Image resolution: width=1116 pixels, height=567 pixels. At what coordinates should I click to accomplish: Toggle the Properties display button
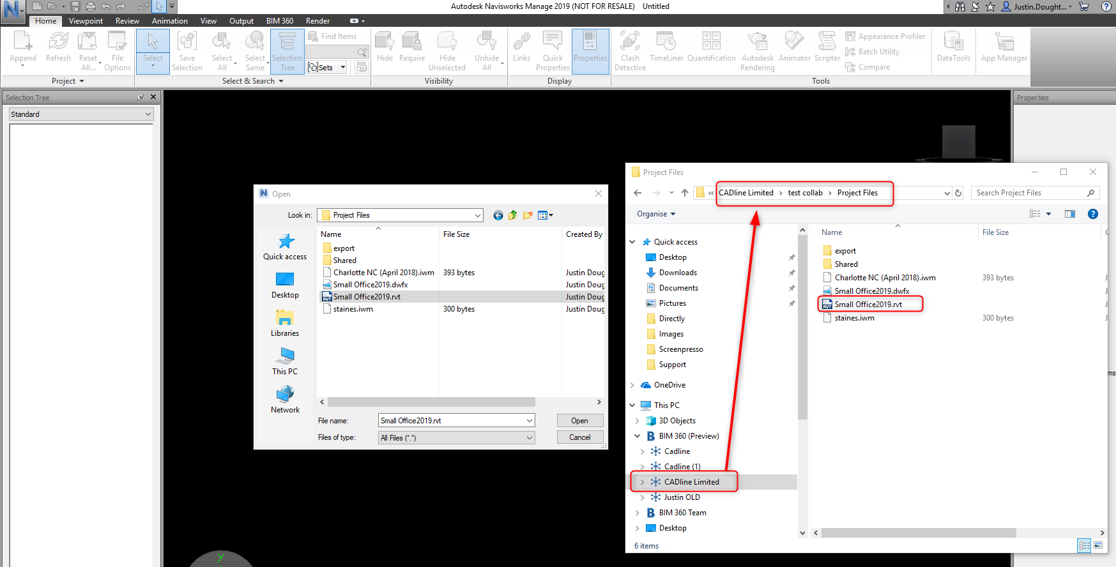(590, 51)
